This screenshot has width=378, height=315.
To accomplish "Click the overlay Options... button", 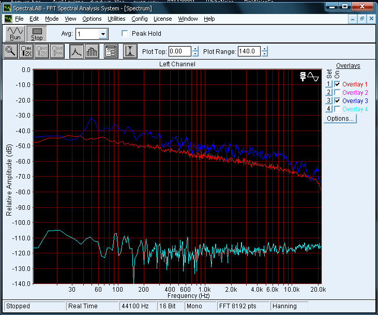I will 340,119.
